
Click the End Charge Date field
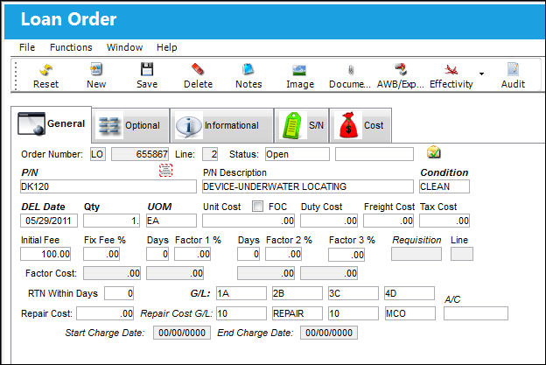[329, 333]
